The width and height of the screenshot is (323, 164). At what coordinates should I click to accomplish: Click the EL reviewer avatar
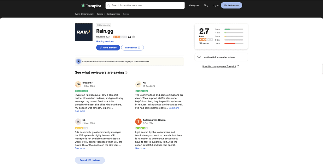click(78, 122)
